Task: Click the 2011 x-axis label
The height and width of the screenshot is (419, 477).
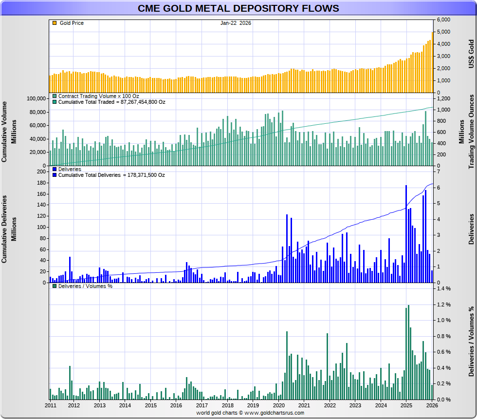Action: [51, 405]
